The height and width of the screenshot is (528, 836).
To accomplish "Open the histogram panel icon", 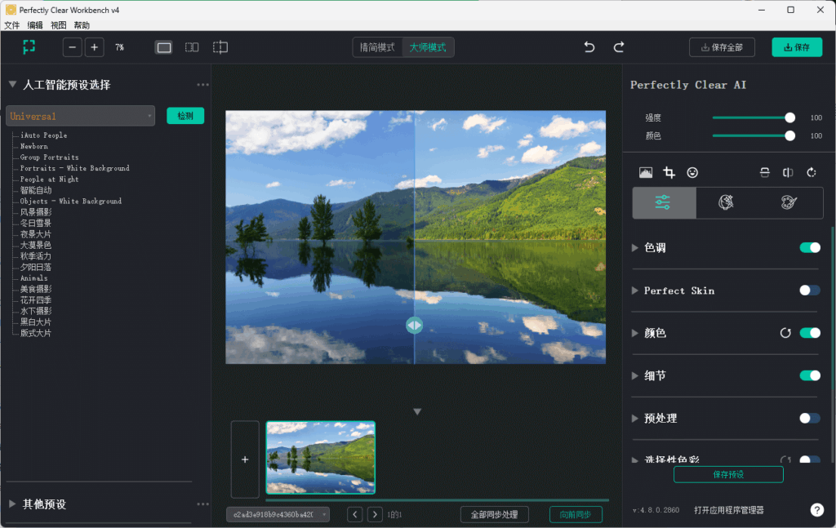I will (646, 172).
